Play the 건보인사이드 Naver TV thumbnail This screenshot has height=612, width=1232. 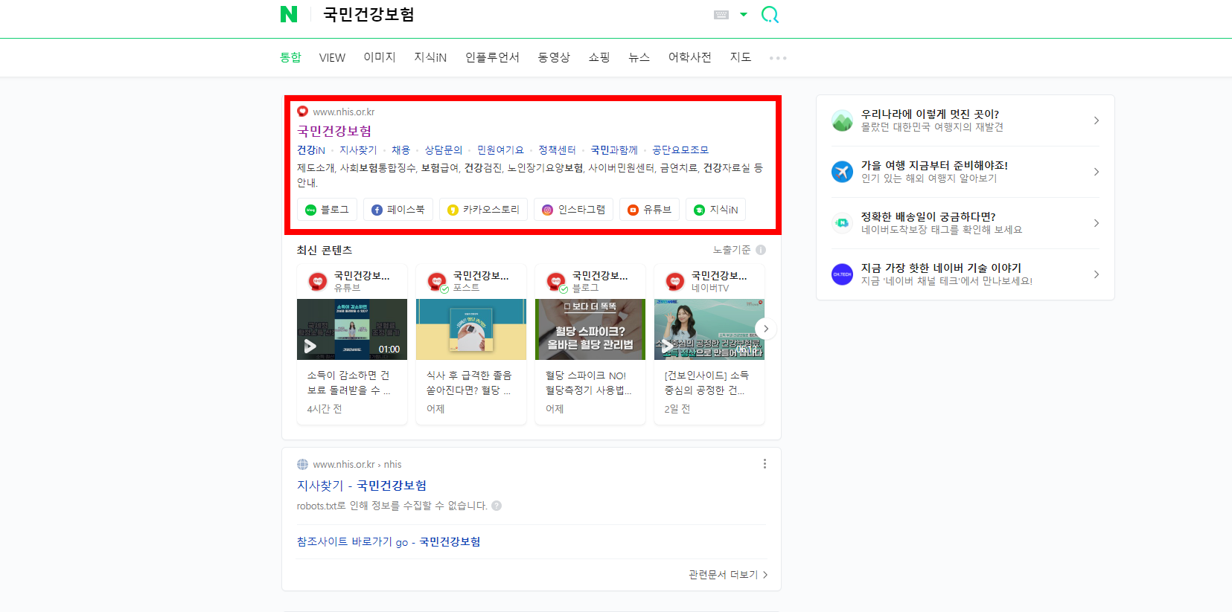709,329
